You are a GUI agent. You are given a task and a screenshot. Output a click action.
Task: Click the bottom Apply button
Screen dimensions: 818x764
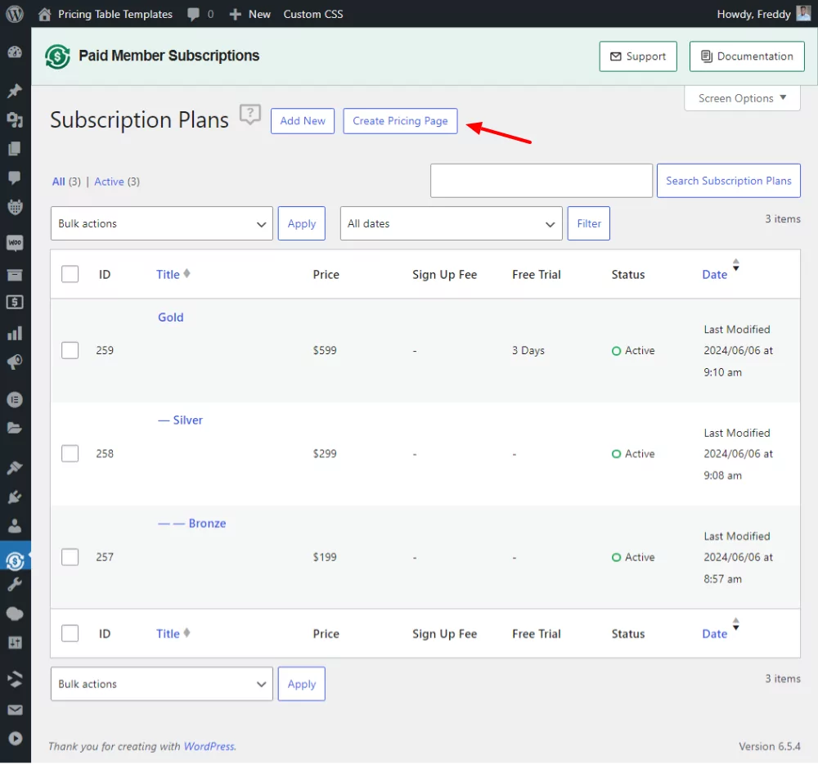tap(302, 684)
